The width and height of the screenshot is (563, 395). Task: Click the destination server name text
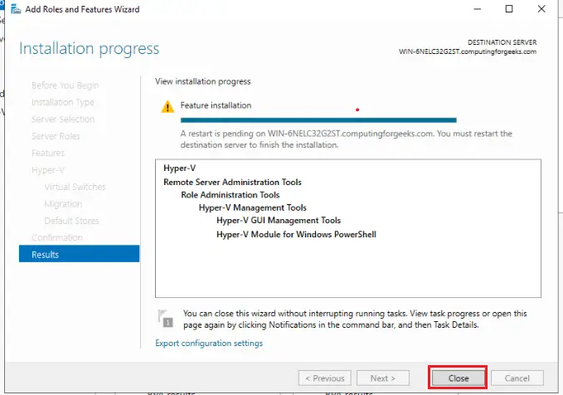pos(468,51)
